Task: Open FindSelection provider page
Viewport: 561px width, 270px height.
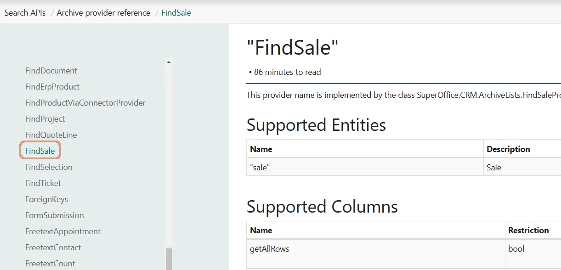Action: [49, 167]
